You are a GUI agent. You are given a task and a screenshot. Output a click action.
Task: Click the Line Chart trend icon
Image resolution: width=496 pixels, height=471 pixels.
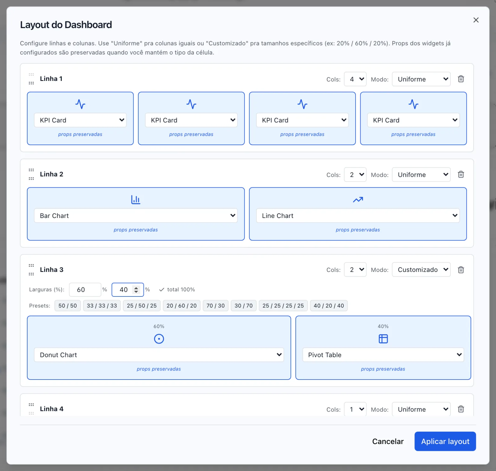358,200
